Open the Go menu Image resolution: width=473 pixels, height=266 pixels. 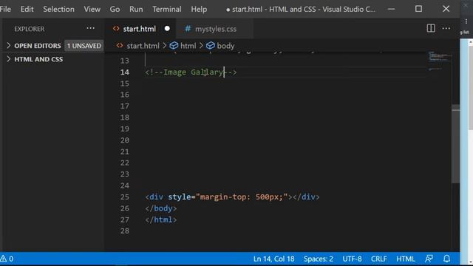click(115, 9)
